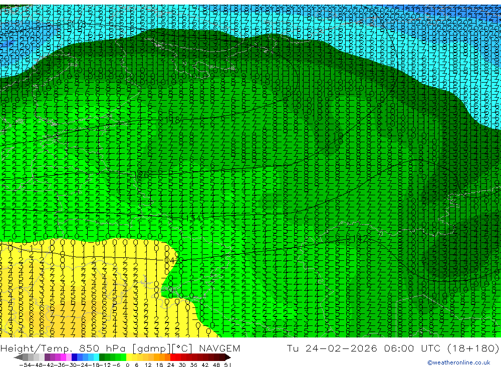Click the gray left arrow end of legend
The height and width of the screenshot is (367, 501).
click(18, 357)
